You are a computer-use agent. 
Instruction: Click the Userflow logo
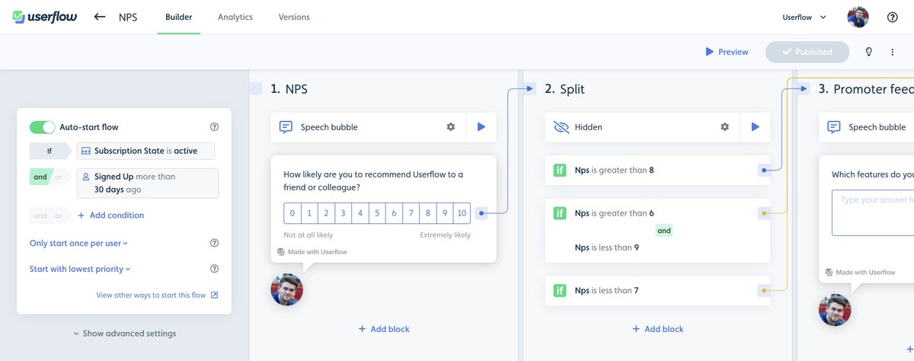[x=46, y=17]
